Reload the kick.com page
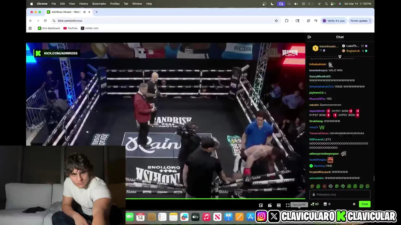Image resolution: width=401 pixels, height=225 pixels. tap(45, 21)
